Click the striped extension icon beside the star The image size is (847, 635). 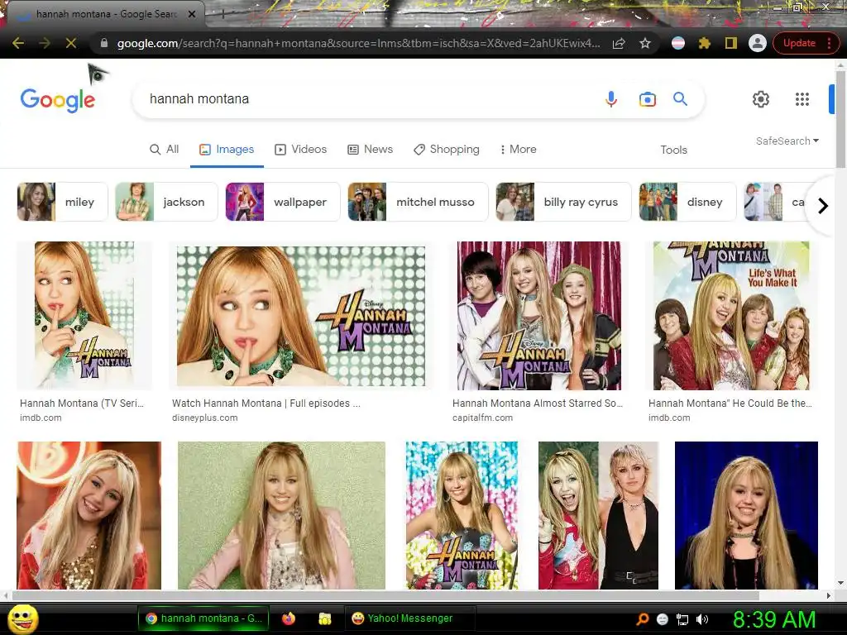pos(678,43)
